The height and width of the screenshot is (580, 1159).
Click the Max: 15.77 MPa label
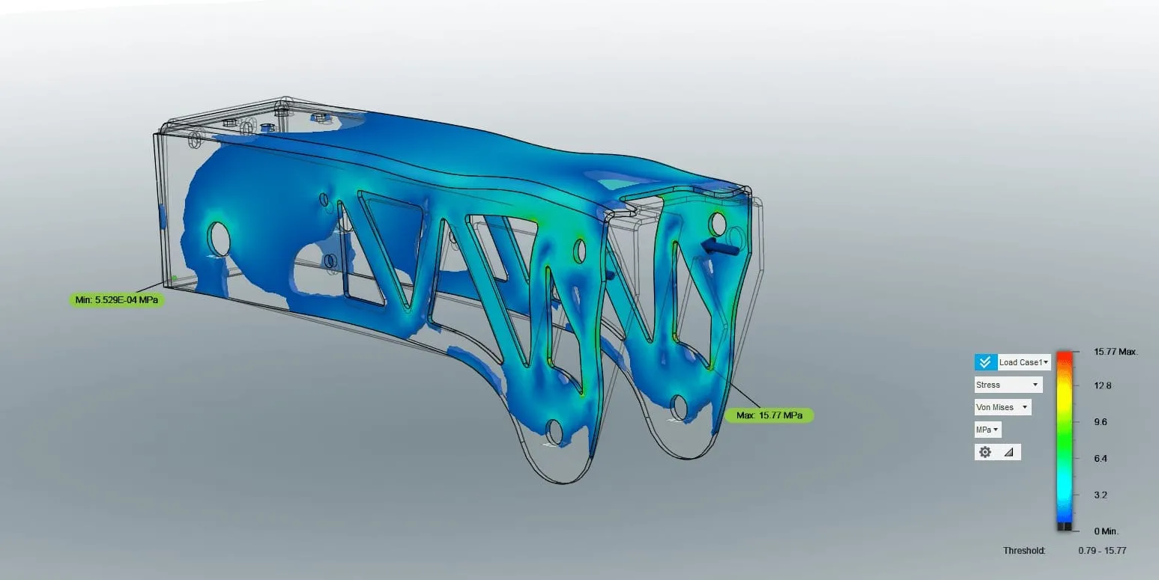tap(769, 415)
